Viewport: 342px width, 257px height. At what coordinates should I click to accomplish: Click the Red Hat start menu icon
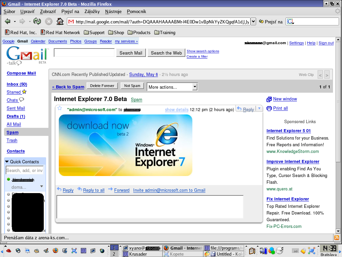click(x=9, y=250)
